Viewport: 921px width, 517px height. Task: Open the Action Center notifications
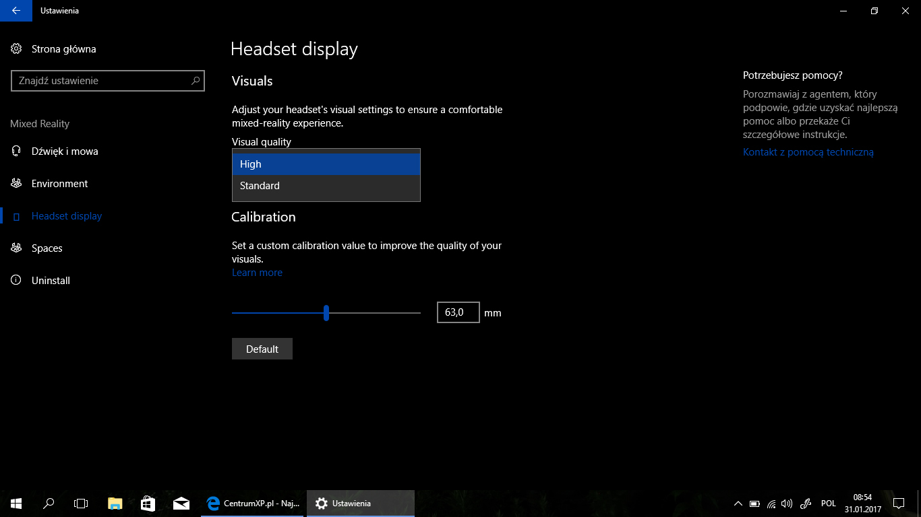coord(898,503)
